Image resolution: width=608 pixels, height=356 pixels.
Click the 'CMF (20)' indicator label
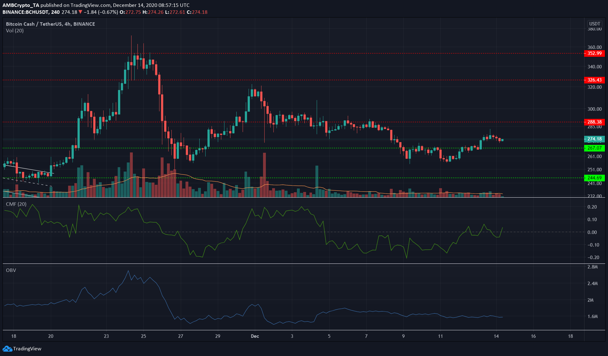click(x=16, y=204)
